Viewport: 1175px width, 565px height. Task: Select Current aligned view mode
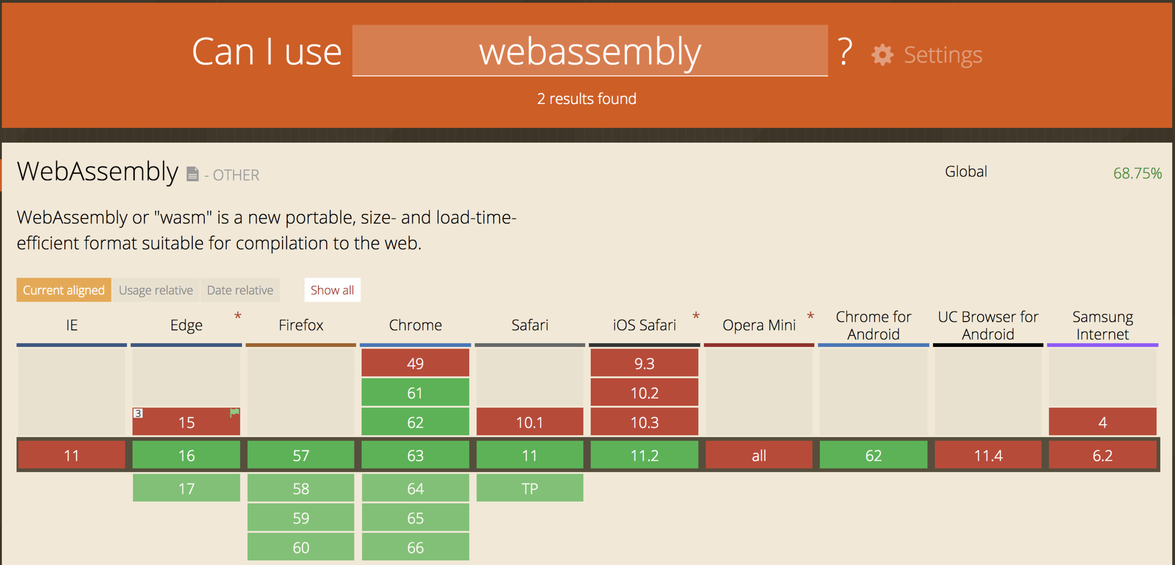pos(64,290)
